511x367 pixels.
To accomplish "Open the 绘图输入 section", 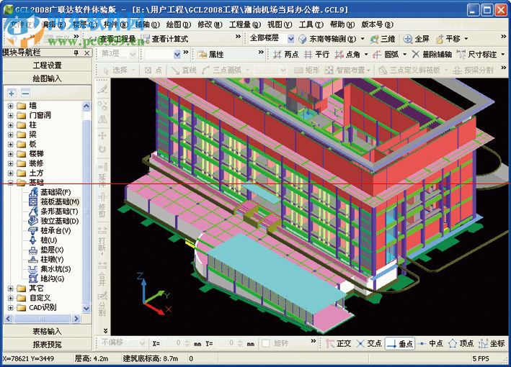I will click(48, 78).
